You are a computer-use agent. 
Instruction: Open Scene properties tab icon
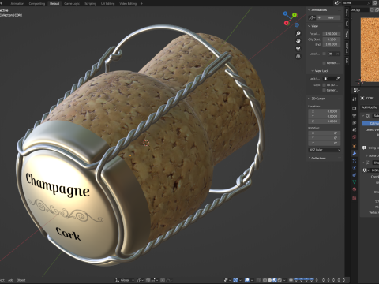click(x=355, y=129)
